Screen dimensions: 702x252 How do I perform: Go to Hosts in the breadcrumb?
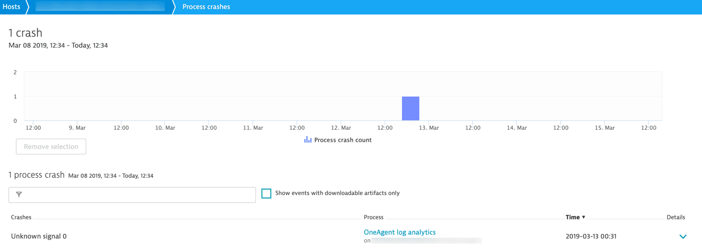click(x=11, y=7)
